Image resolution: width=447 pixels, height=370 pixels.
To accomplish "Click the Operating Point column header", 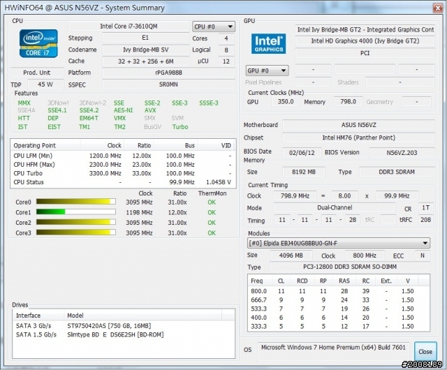I will click(x=45, y=145).
